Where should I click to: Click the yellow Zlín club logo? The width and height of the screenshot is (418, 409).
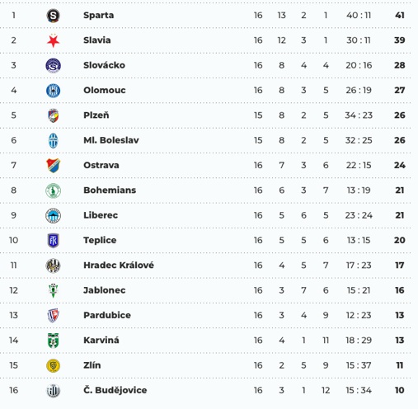click(53, 365)
